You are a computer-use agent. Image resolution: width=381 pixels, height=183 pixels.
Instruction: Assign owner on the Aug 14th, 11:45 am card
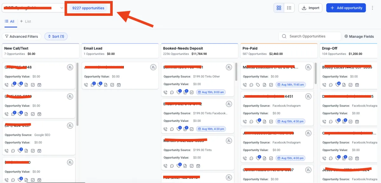(308, 67)
